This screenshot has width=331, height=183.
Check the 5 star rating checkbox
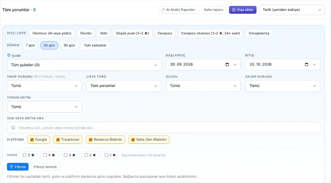(25, 155)
